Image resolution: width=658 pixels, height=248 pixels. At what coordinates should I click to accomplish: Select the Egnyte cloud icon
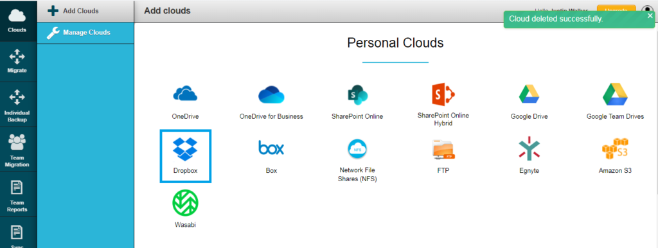[x=529, y=148]
